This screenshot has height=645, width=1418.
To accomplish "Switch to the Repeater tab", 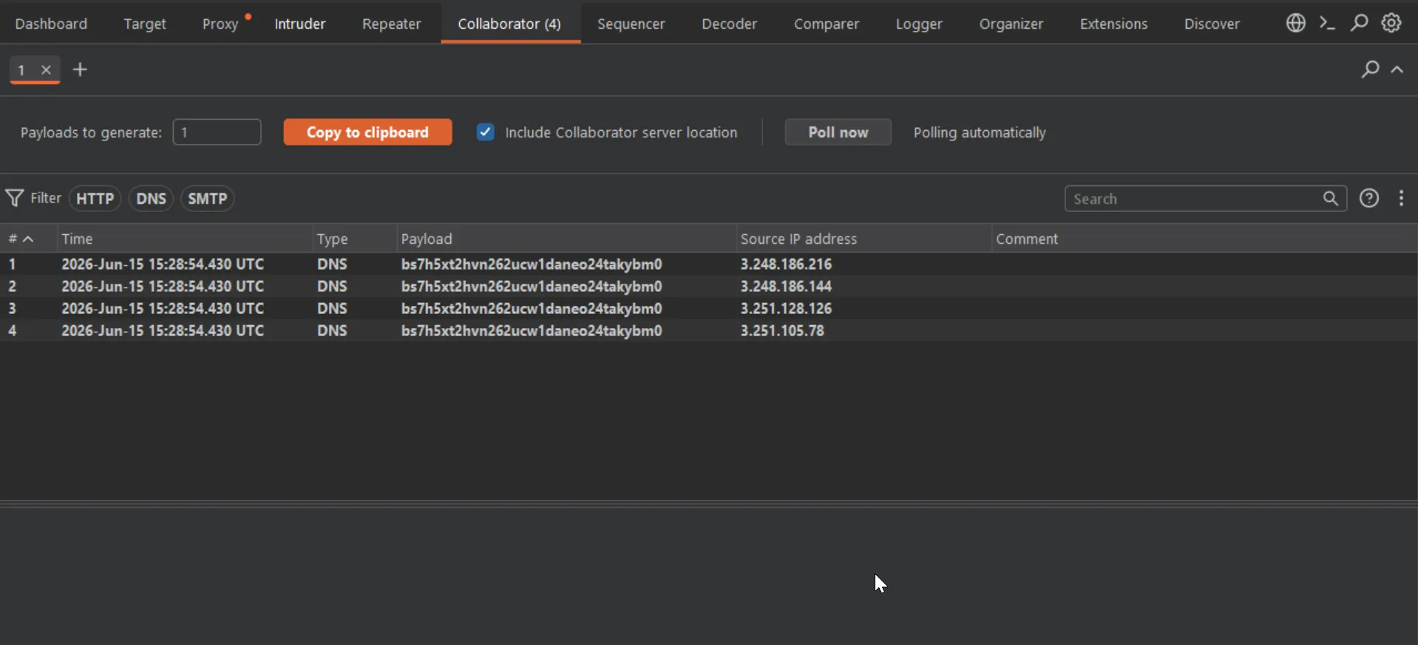I will [x=391, y=24].
